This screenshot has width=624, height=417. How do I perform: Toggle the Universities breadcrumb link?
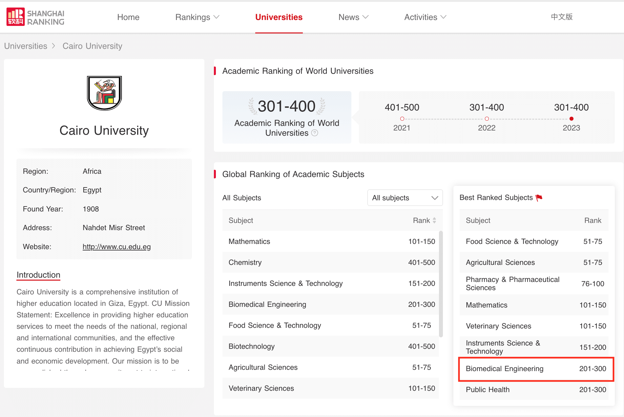click(26, 46)
